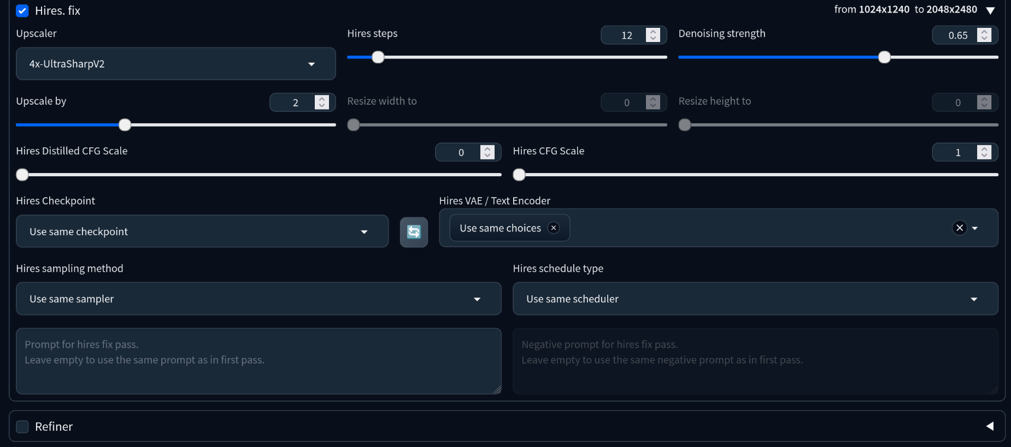Screen dimensions: 1011x447
Task: Click the Resize height to slider
Action: point(838,125)
